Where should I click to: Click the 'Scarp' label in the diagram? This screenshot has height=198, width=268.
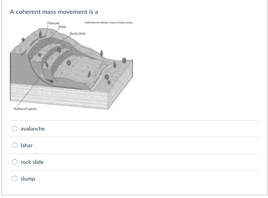(x=62, y=27)
